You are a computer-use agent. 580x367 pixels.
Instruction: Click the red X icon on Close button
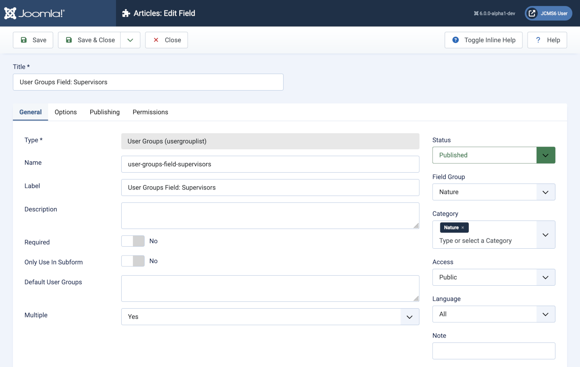[156, 40]
